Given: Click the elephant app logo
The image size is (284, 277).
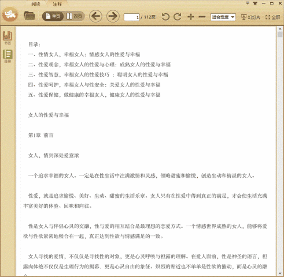Looking at the screenshot, I should 10,14.
